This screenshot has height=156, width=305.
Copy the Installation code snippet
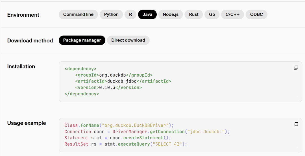tap(296, 68)
